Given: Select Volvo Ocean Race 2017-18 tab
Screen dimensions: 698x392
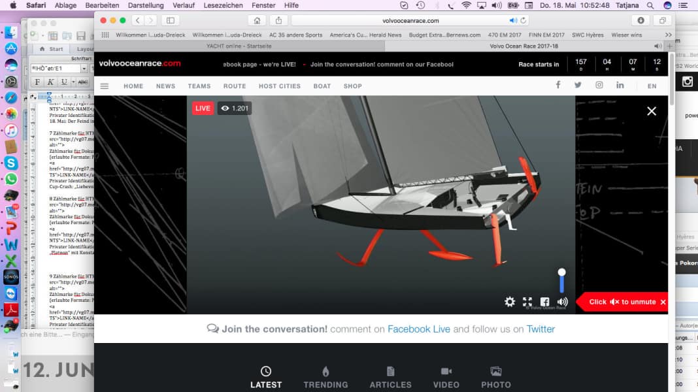Looking at the screenshot, I should tap(524, 46).
